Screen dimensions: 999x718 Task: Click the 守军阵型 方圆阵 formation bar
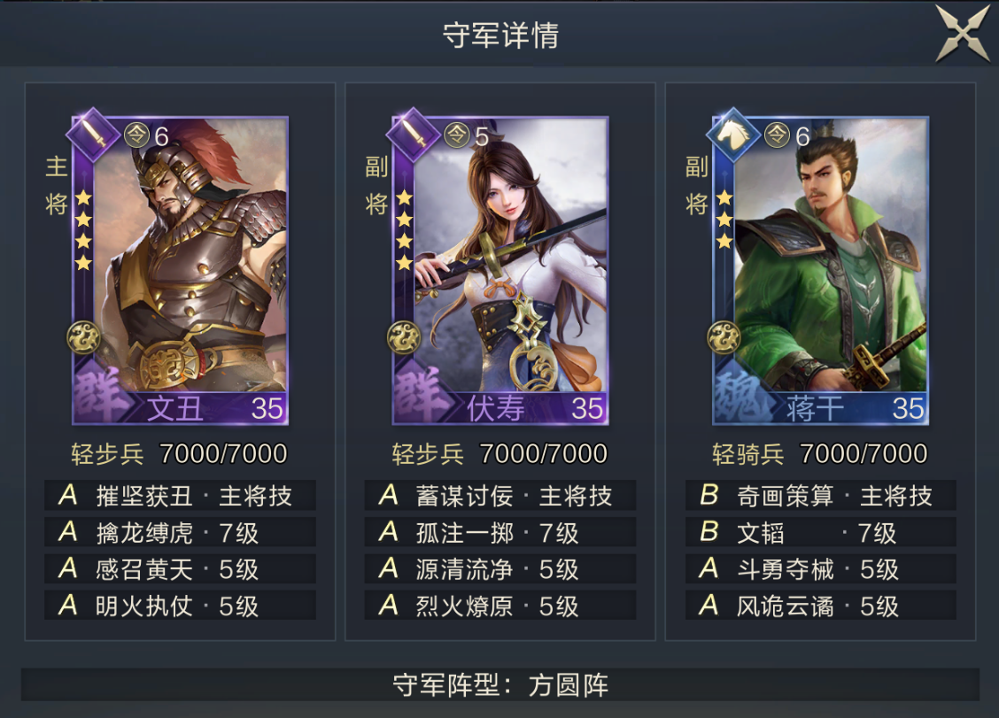(x=500, y=685)
